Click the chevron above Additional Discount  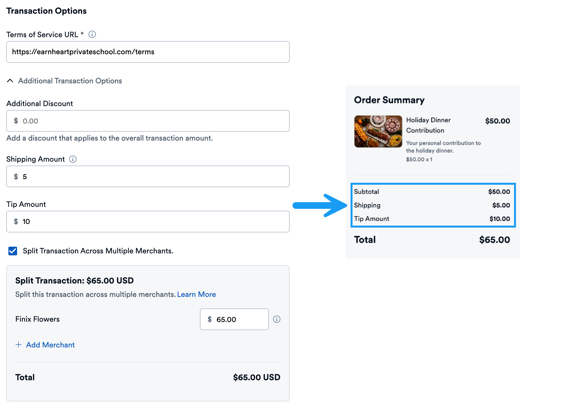pyautogui.click(x=10, y=81)
